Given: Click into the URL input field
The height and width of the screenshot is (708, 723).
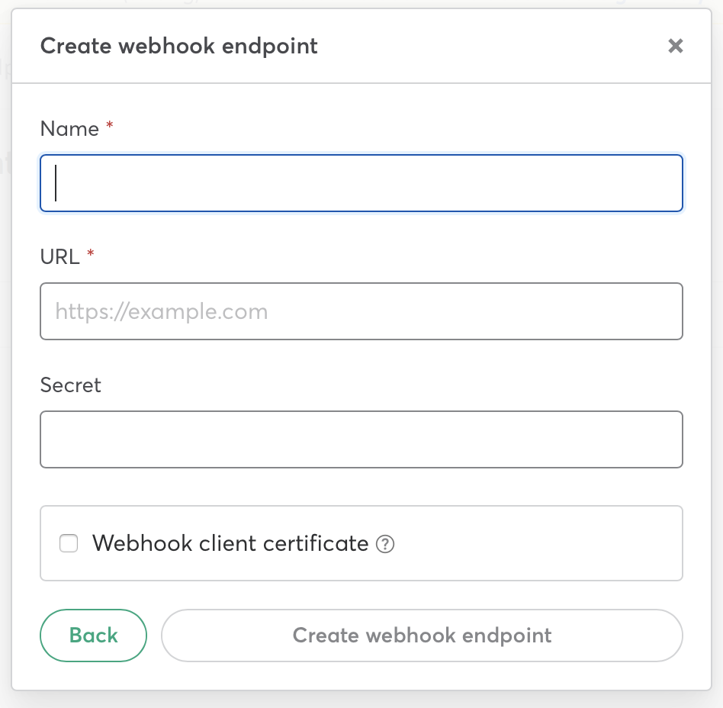Looking at the screenshot, I should click(361, 311).
